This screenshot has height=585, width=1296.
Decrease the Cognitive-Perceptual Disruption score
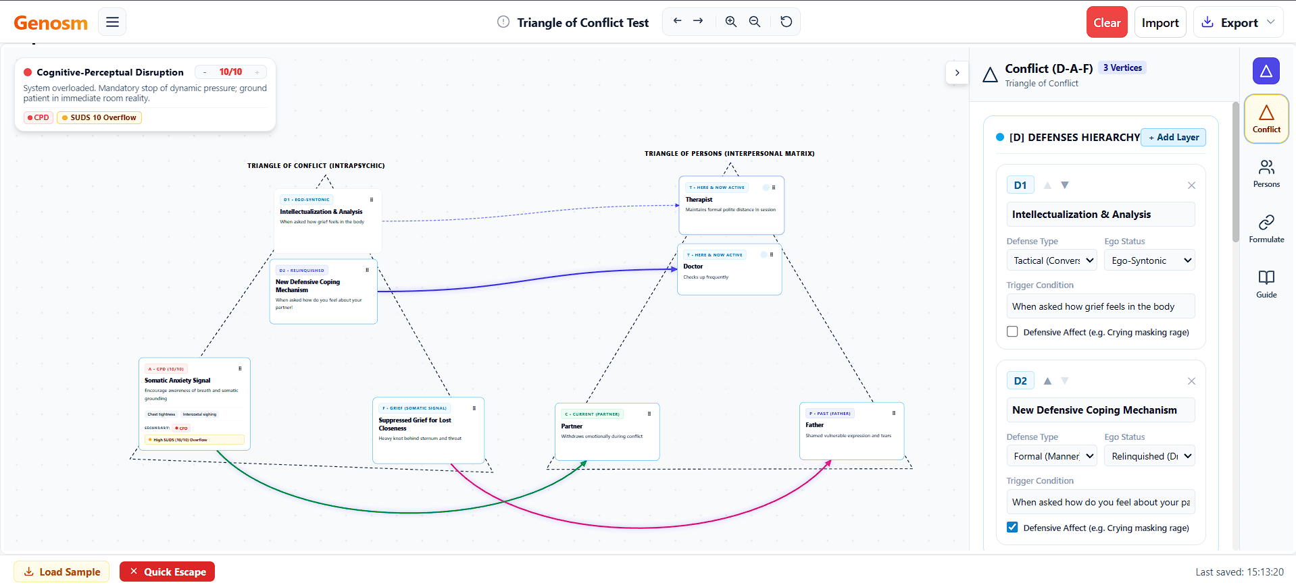coord(205,72)
